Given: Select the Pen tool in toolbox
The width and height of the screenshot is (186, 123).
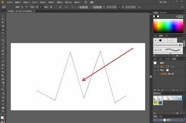Looking at the screenshot, I should tap(3, 30).
